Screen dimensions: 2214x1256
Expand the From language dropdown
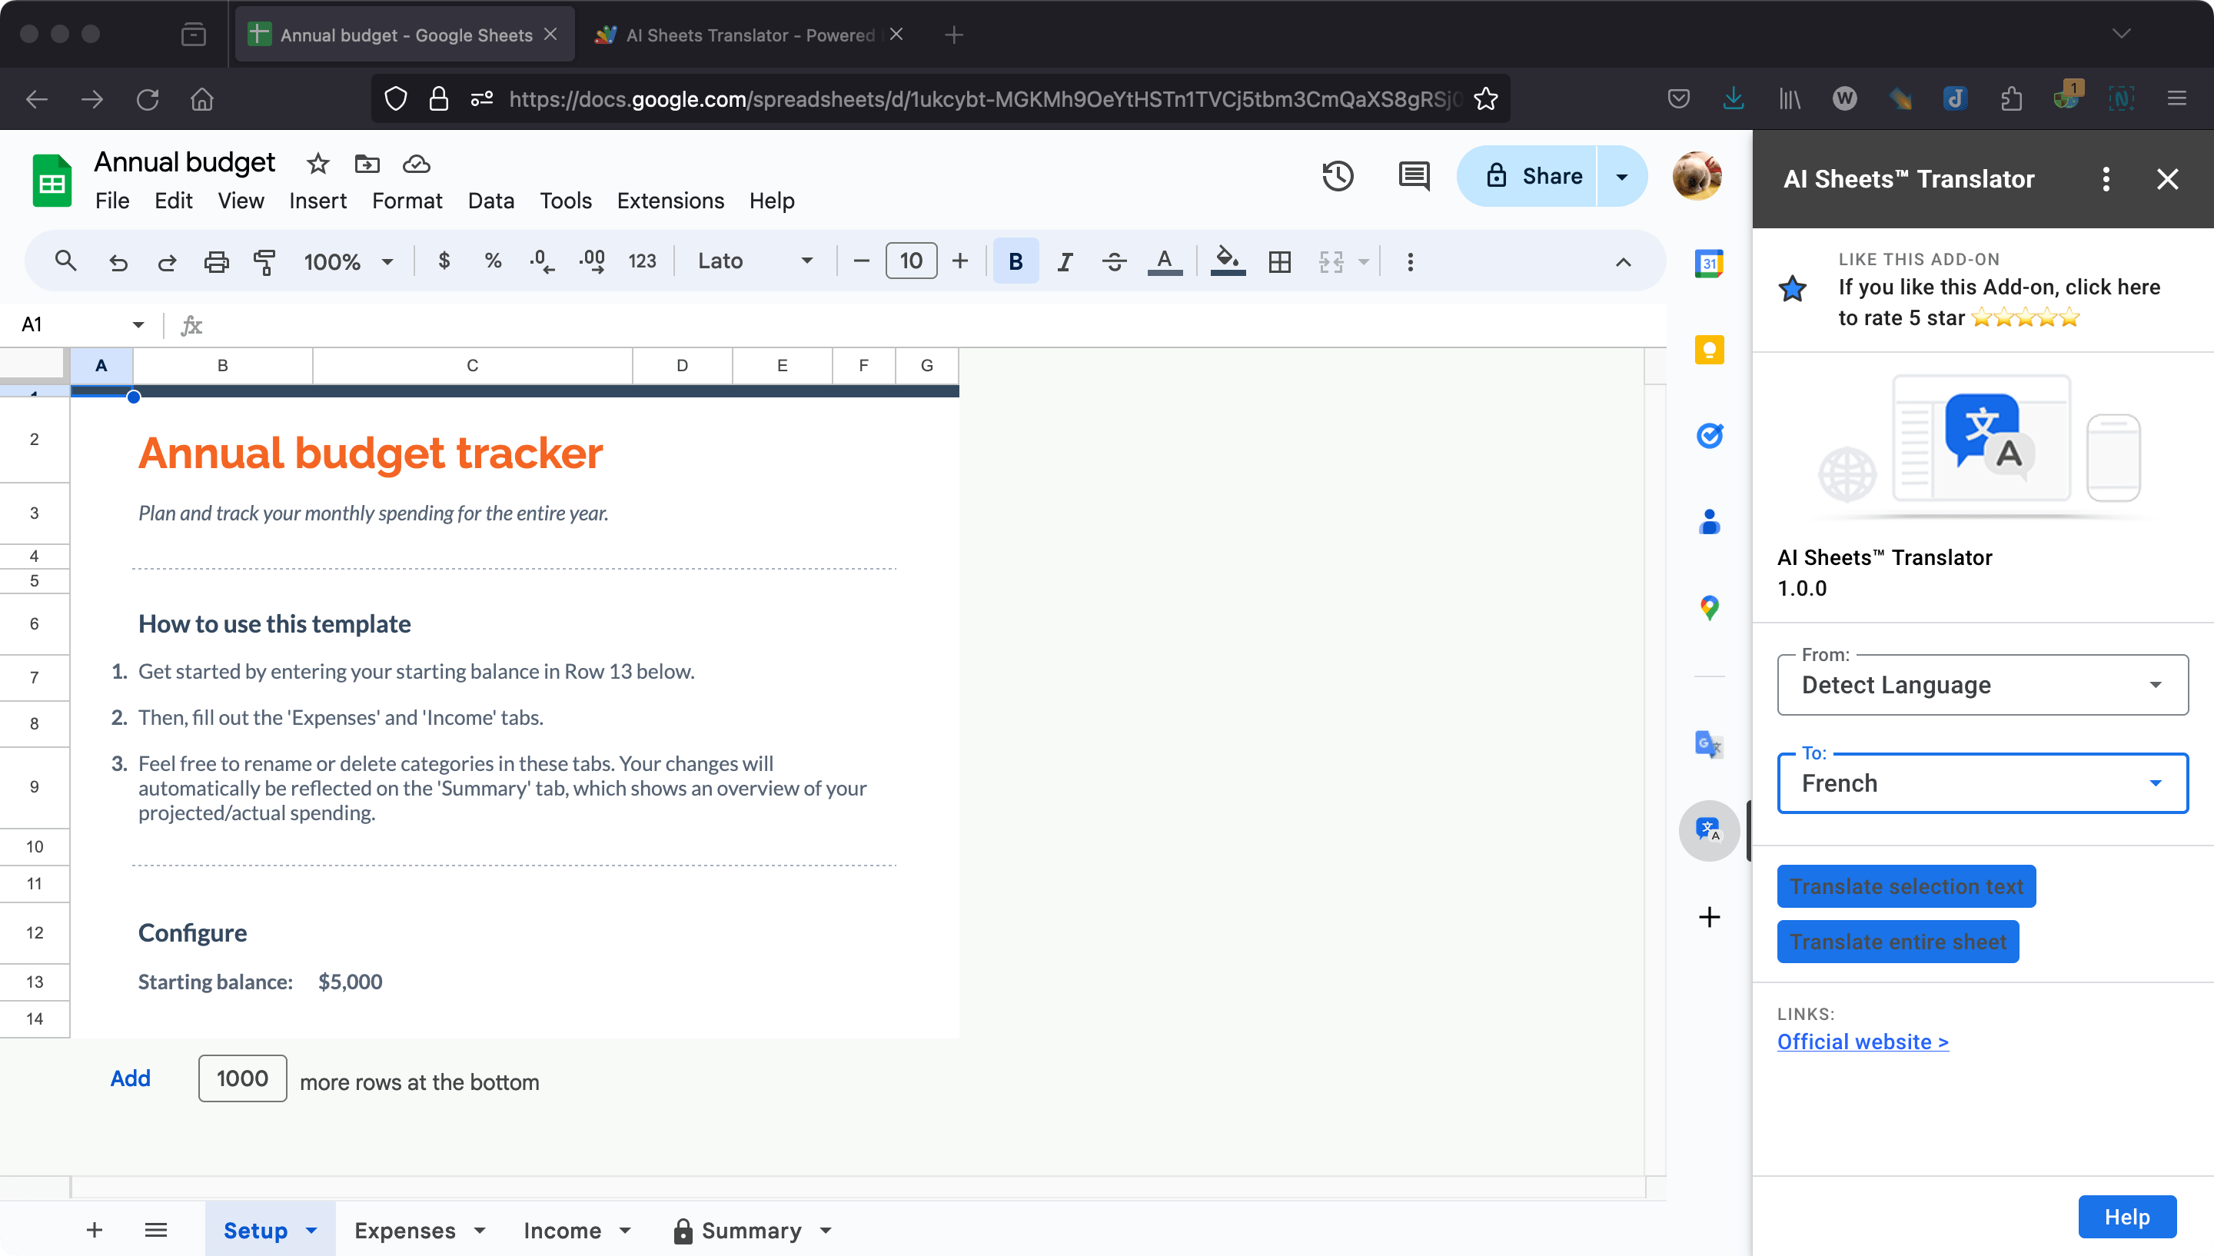[x=2158, y=684]
